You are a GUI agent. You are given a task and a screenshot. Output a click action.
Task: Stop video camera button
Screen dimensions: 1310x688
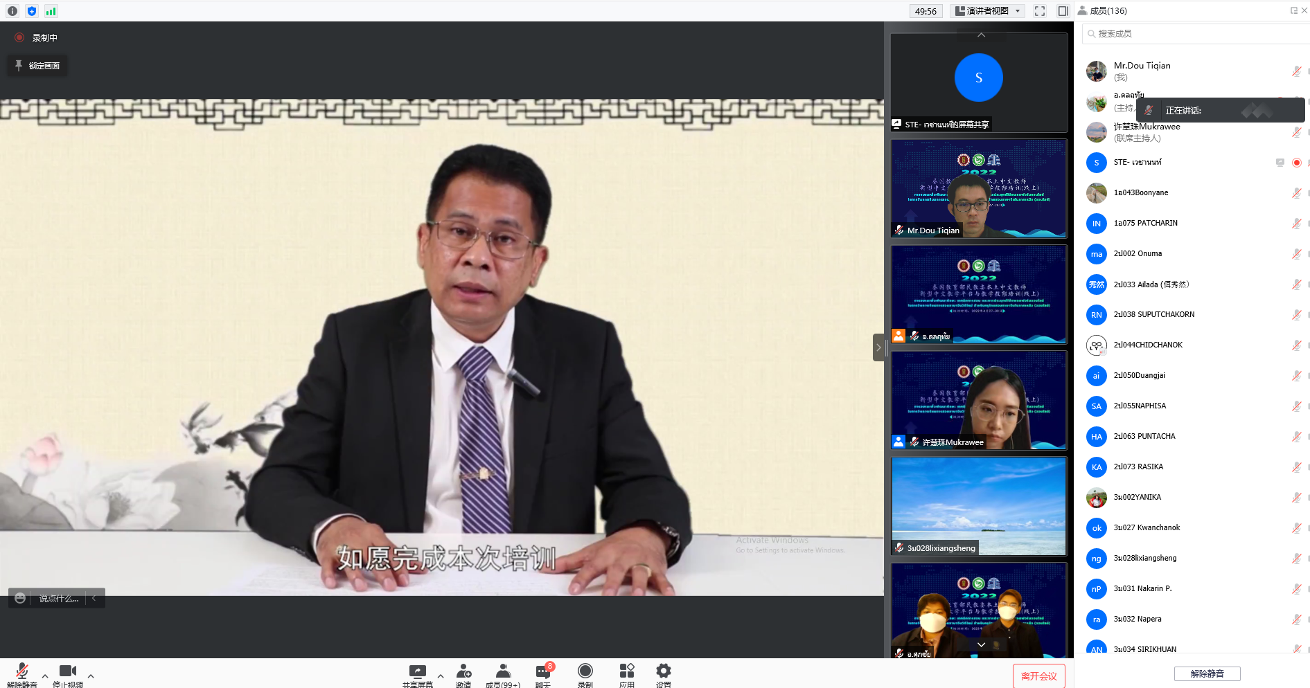pyautogui.click(x=68, y=674)
